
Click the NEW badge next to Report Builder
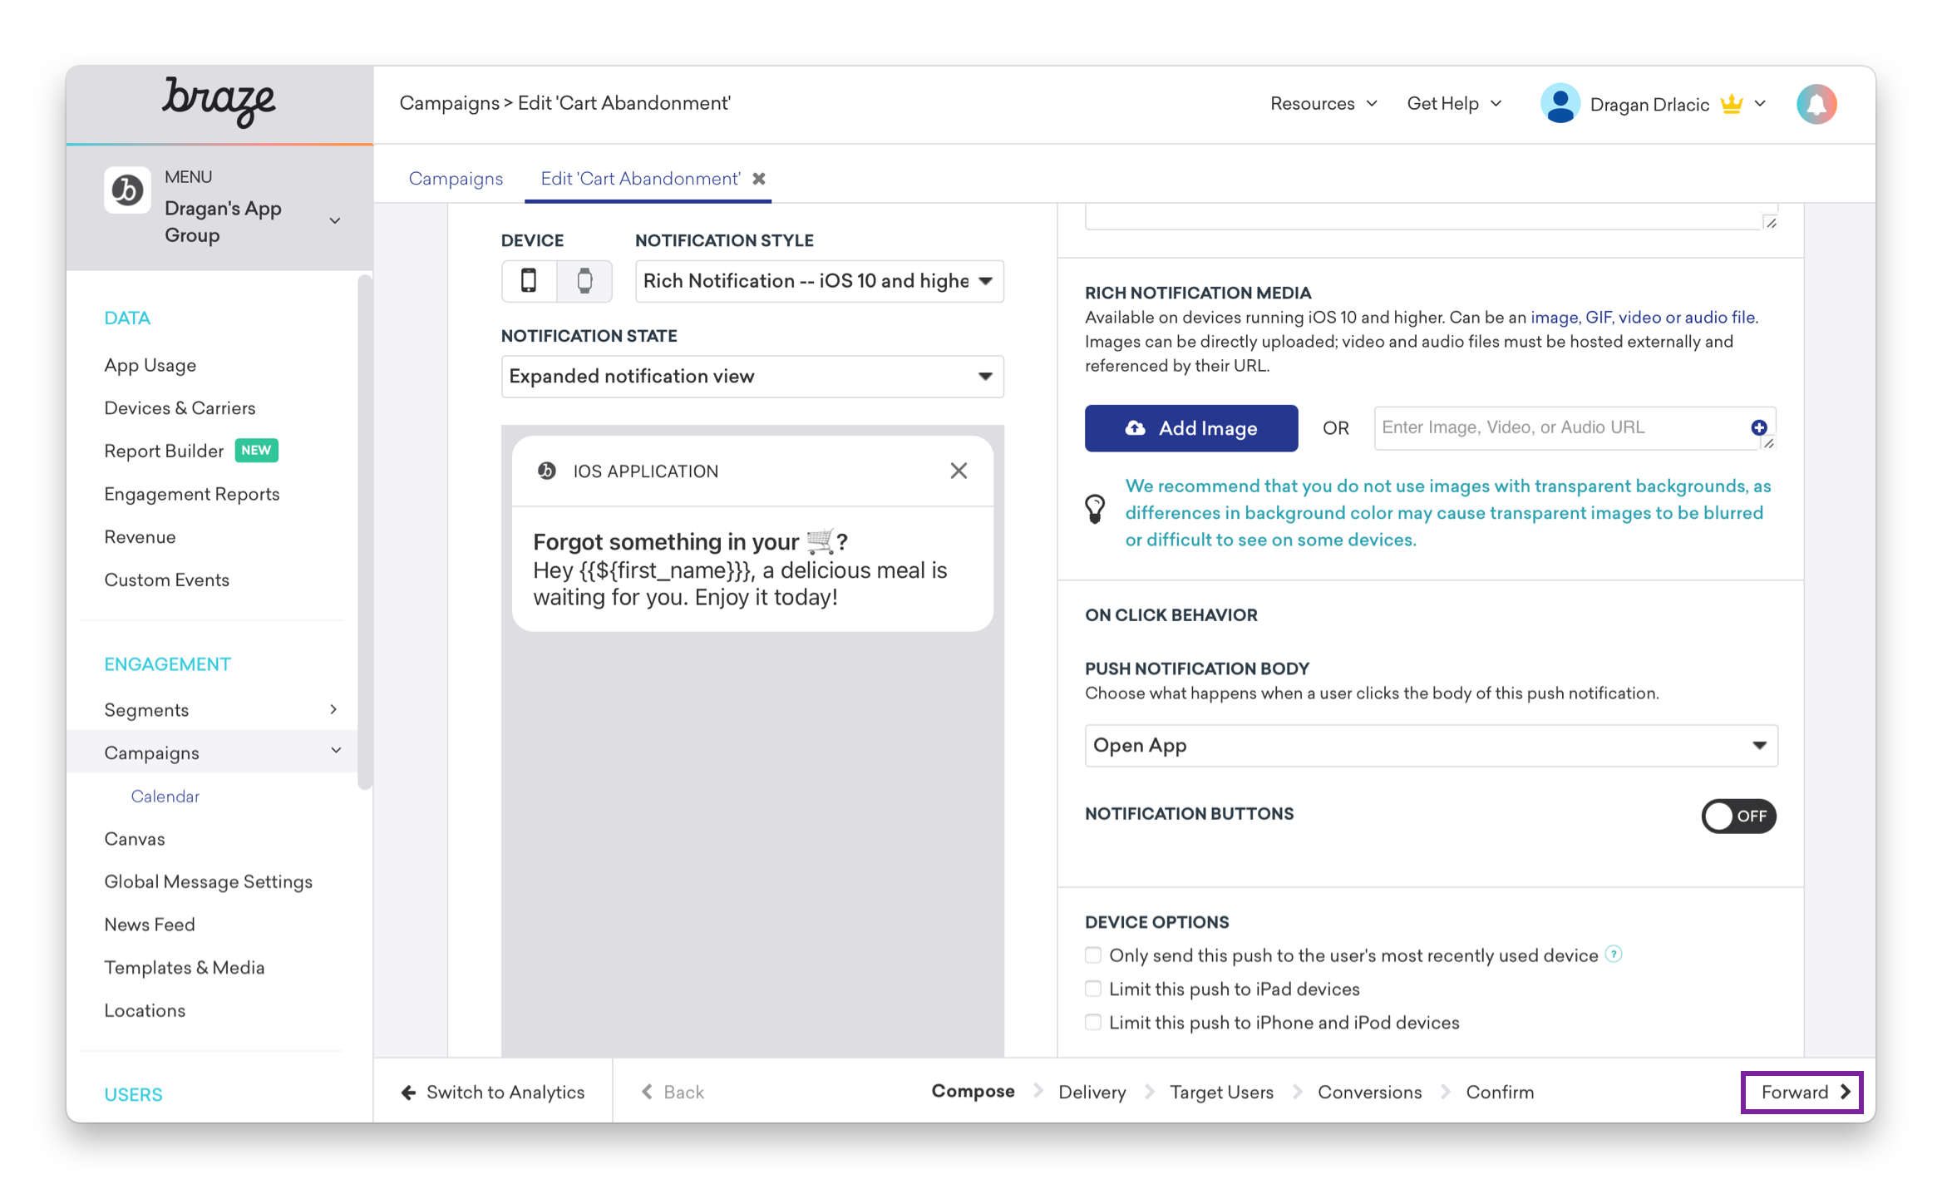tap(256, 451)
